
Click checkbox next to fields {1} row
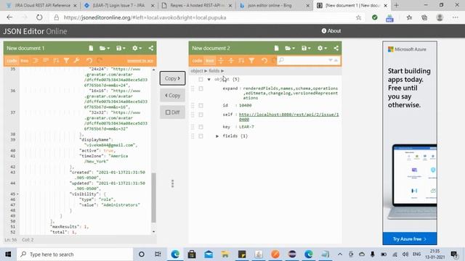201,136
